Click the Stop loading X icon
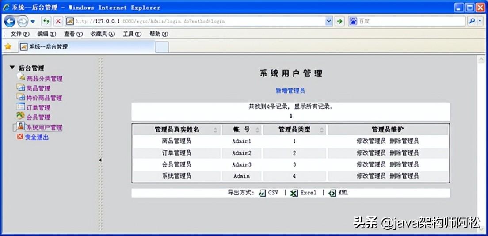The image size is (488, 236). (58, 21)
